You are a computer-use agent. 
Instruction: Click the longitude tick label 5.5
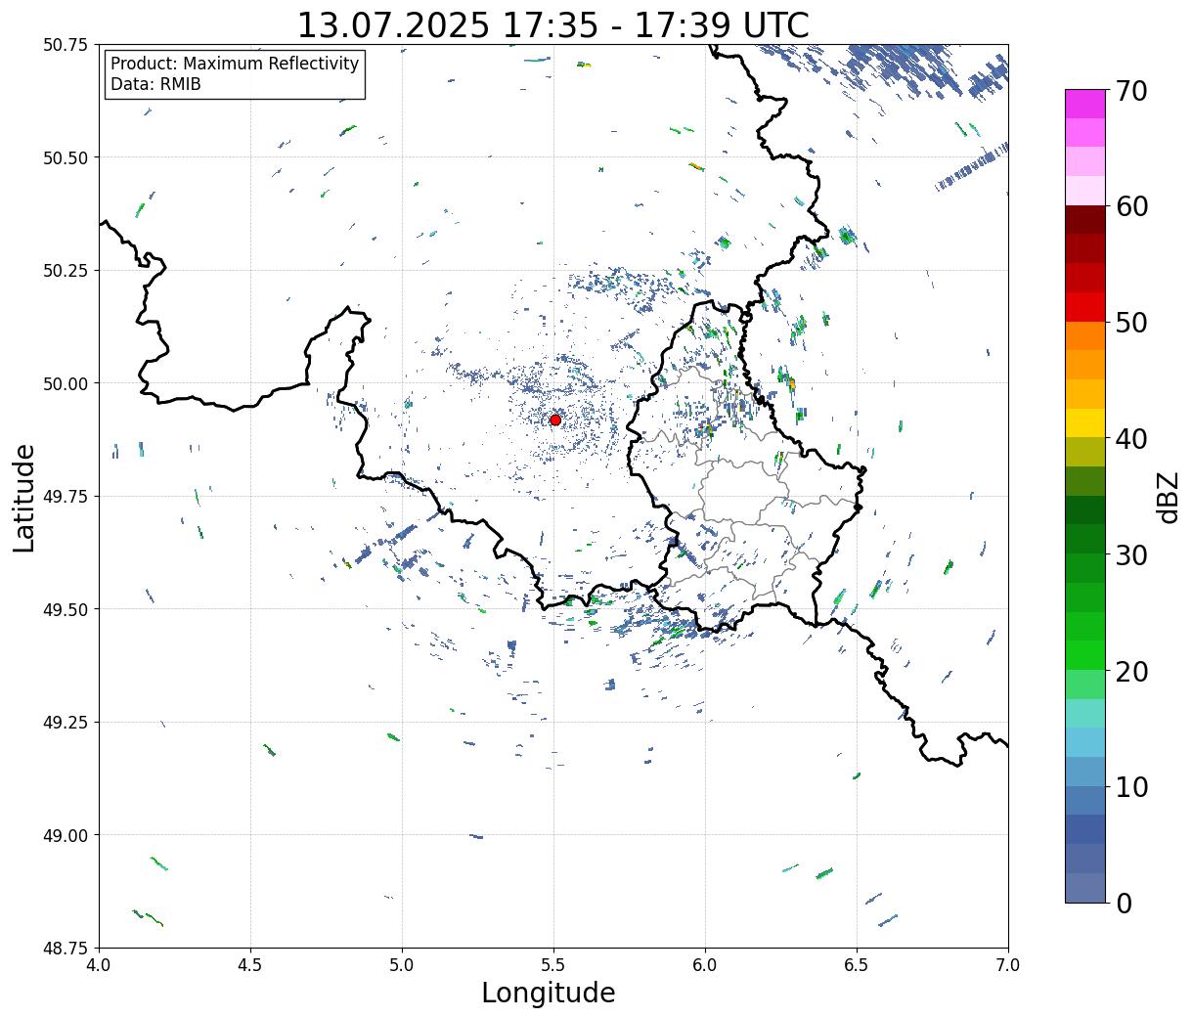553,965
